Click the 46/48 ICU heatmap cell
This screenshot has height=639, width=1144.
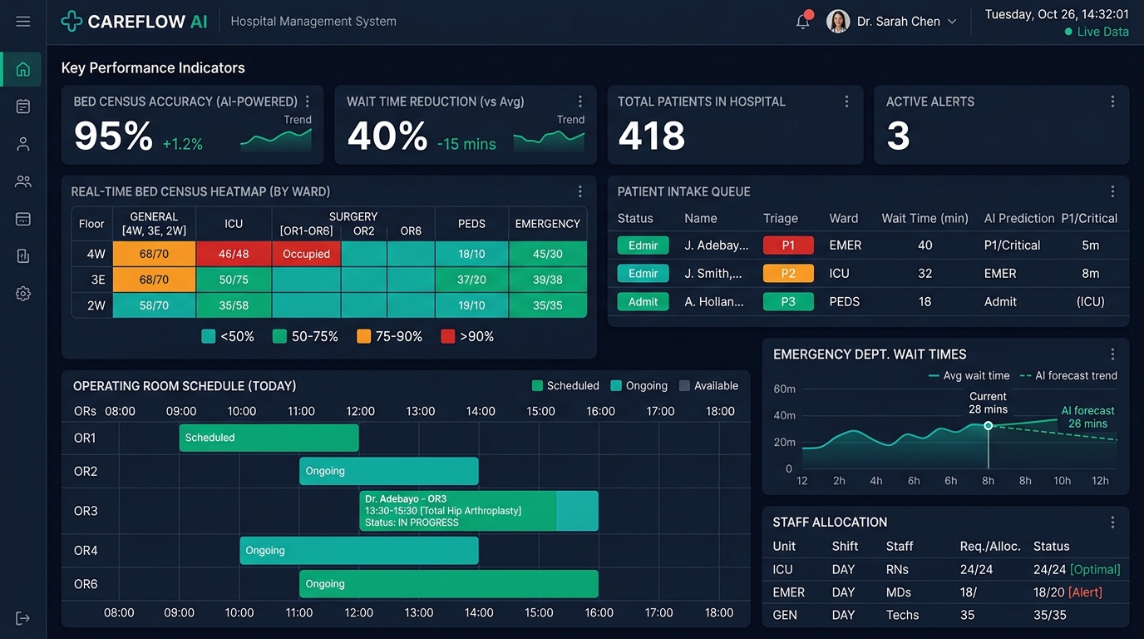click(234, 254)
